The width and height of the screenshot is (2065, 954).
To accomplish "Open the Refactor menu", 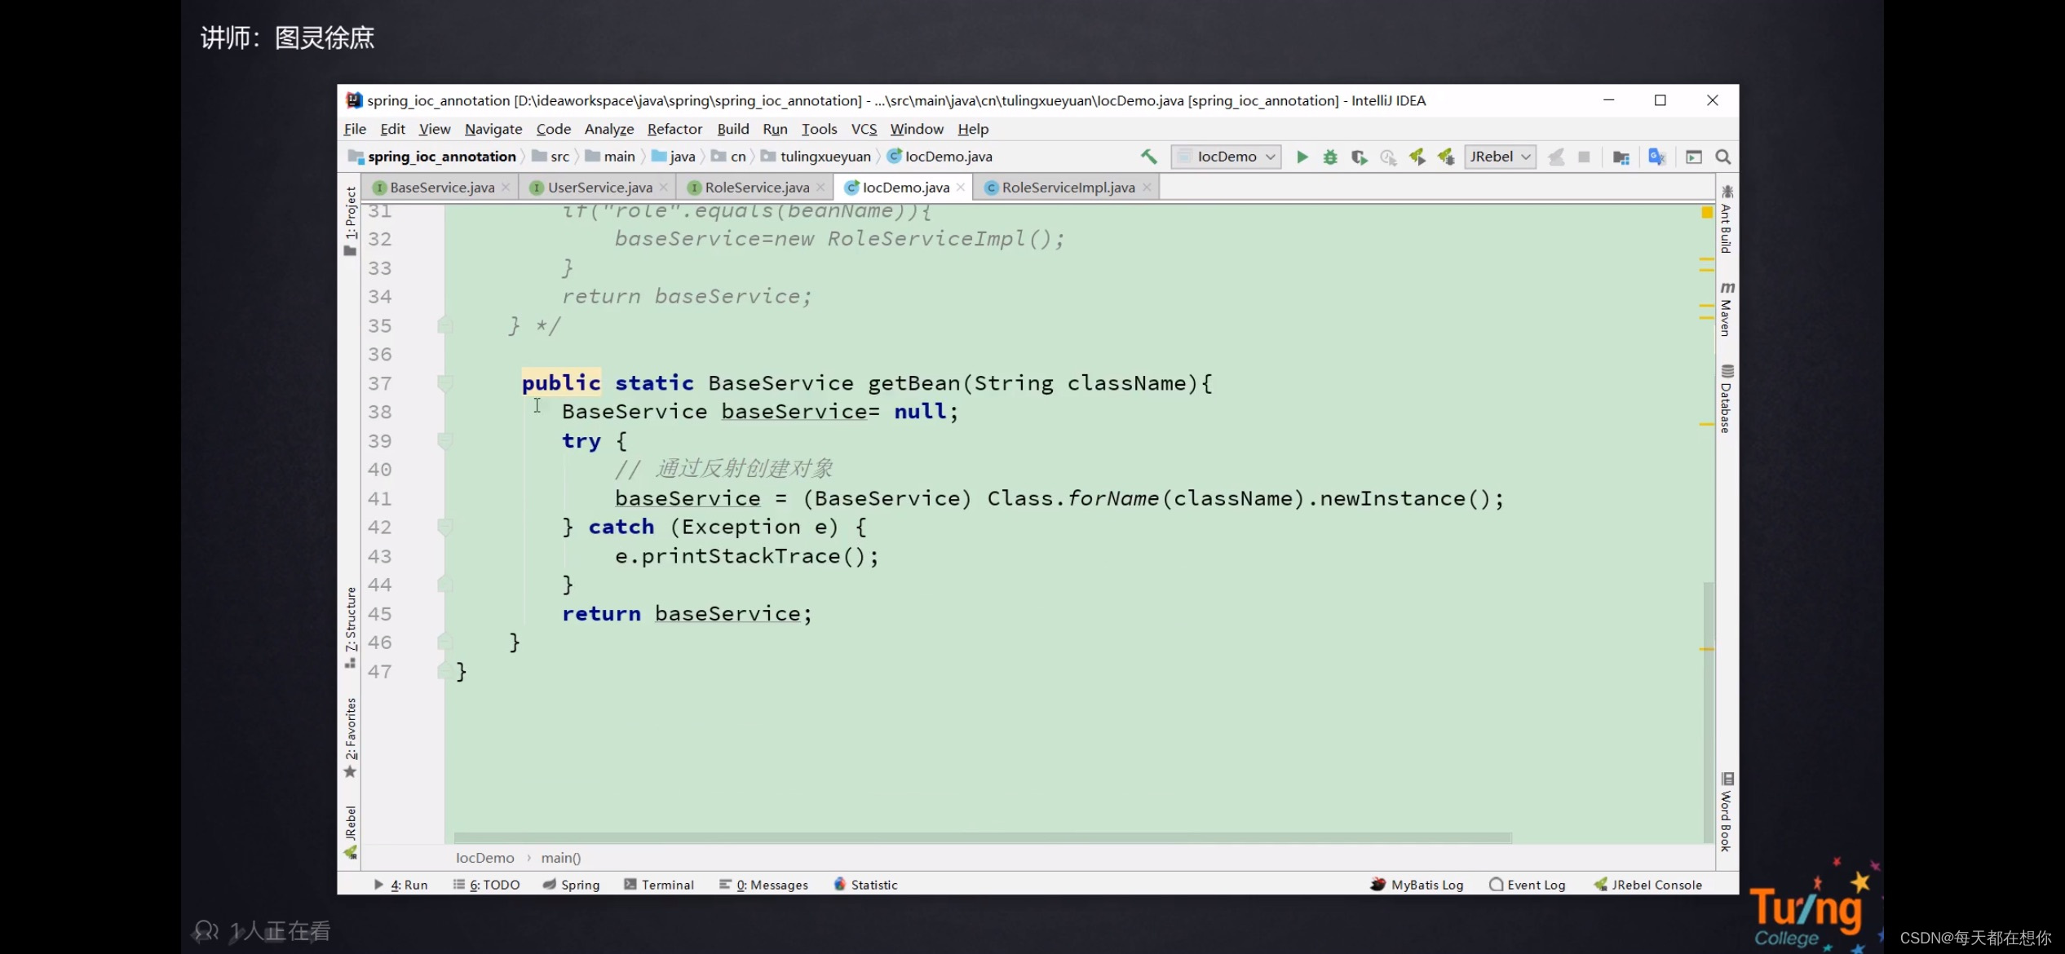I will pyautogui.click(x=674, y=129).
